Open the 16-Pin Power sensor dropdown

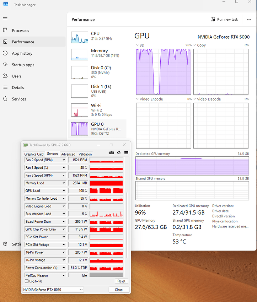(64, 252)
